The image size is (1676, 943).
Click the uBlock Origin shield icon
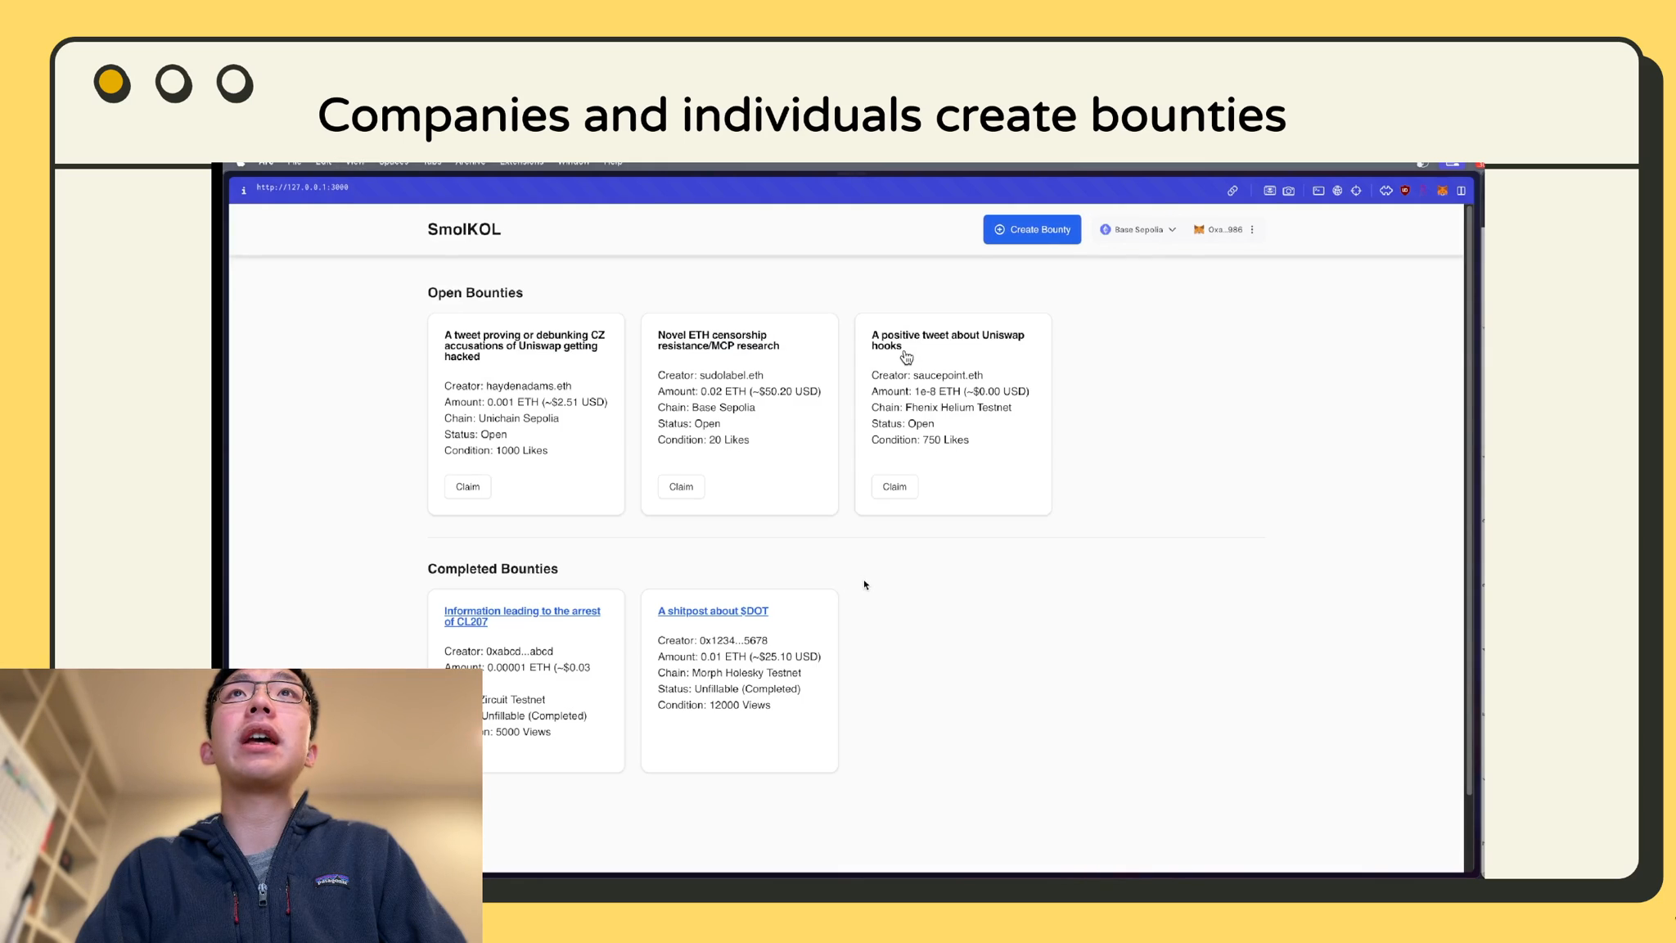coord(1405,191)
